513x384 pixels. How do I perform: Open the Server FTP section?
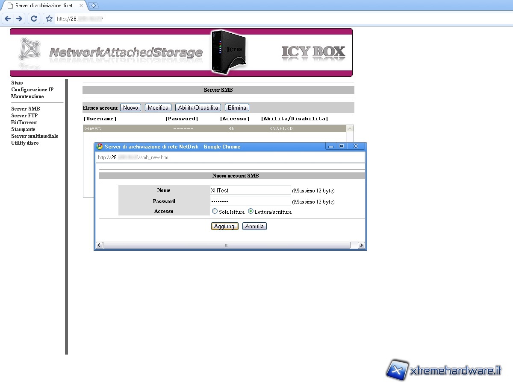24,116
